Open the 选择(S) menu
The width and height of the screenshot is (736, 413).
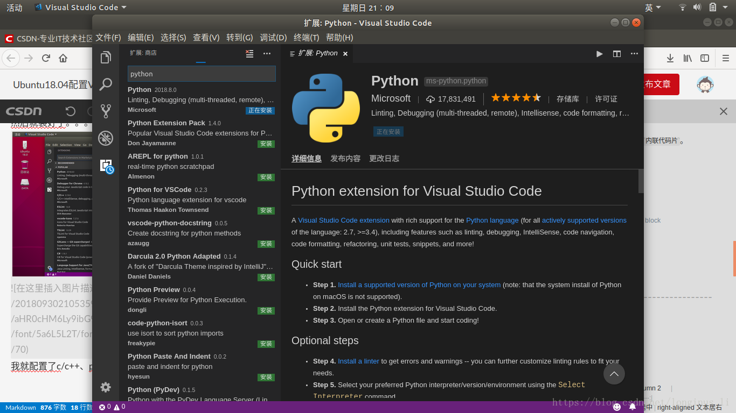pos(173,38)
